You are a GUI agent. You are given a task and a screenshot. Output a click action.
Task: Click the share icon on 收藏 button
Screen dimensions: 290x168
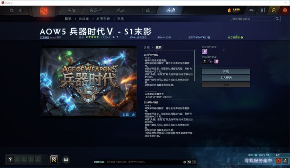coord(133,115)
